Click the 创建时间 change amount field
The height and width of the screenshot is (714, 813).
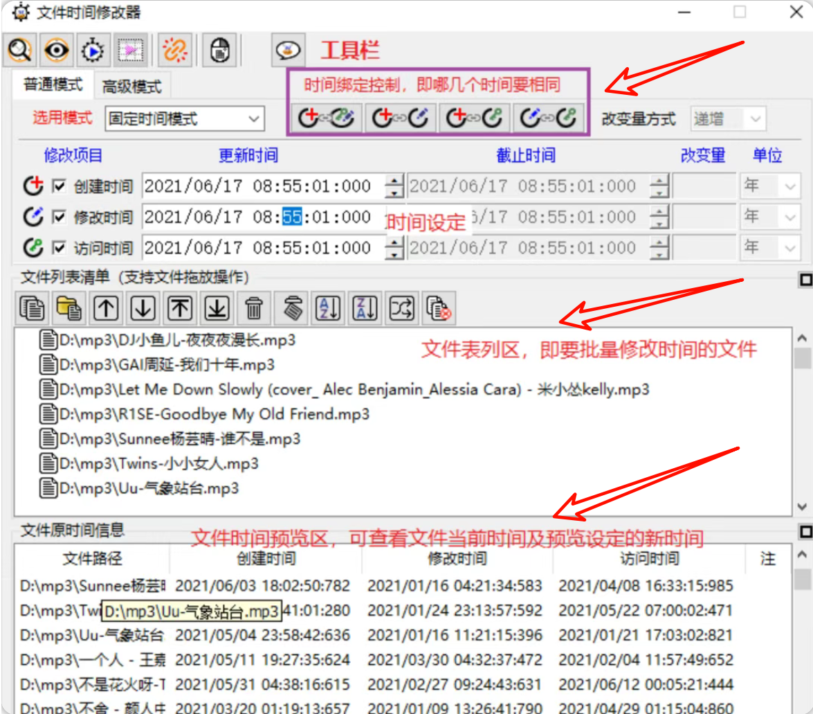704,186
